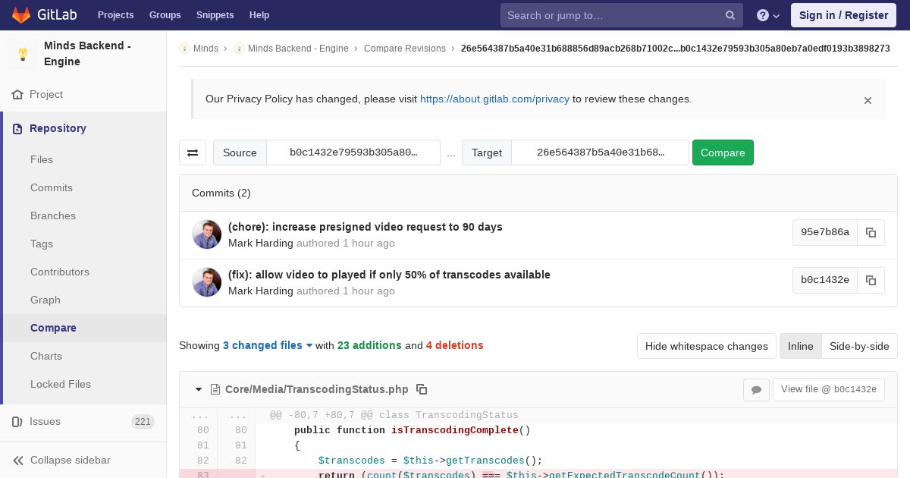
Task: Click the Minds group icon in the breadcrumb
Action: [184, 49]
